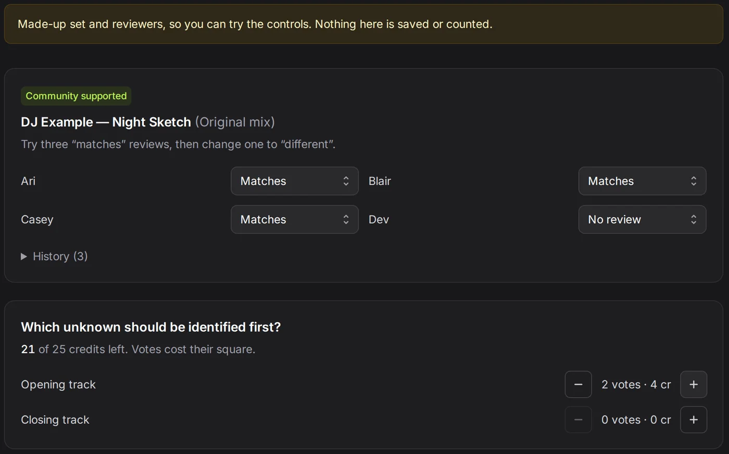Click the Ari reviewer name

point(28,181)
